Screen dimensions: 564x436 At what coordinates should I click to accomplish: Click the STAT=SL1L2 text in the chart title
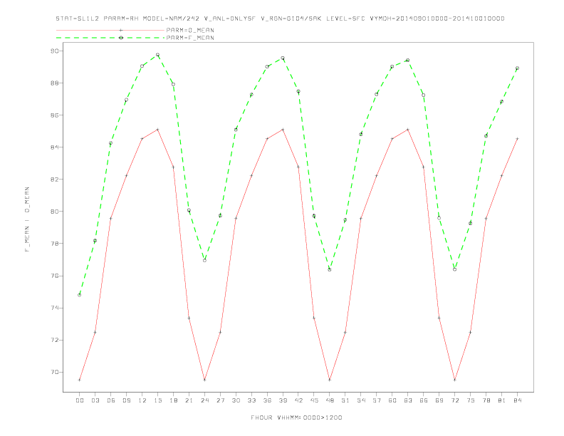[x=77, y=19]
